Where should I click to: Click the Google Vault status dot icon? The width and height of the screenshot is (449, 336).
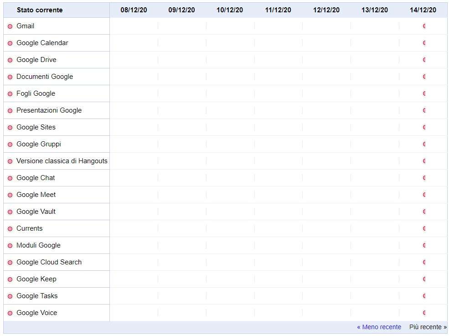(10, 212)
